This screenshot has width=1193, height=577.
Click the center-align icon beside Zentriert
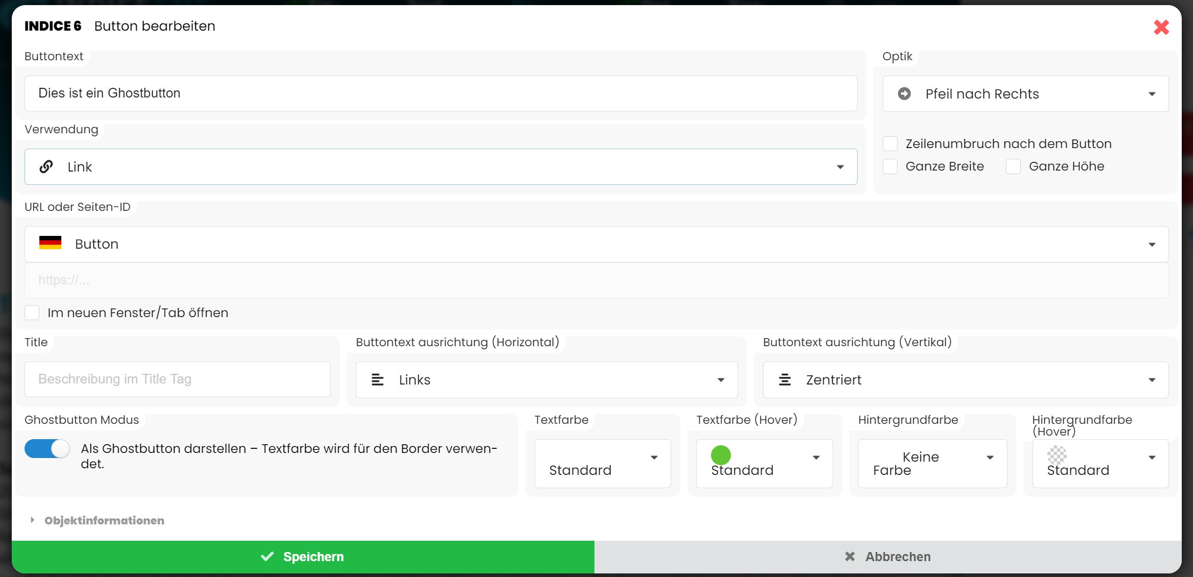tap(785, 379)
